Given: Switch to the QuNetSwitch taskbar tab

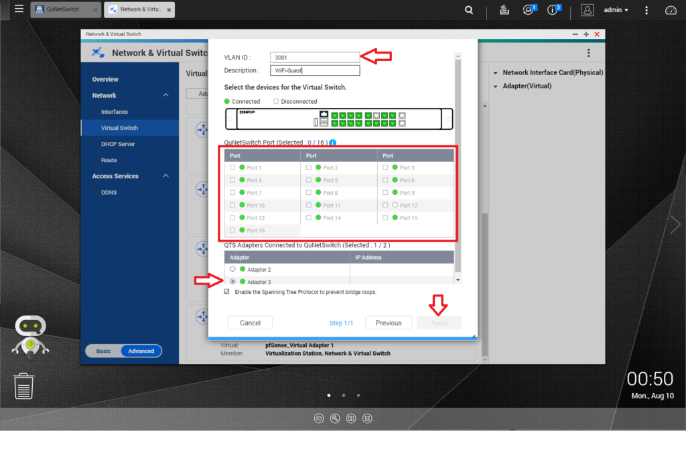Looking at the screenshot, I should pos(66,9).
